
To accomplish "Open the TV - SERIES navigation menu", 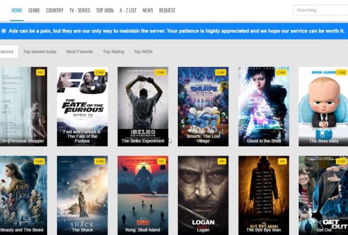I will 79,10.
